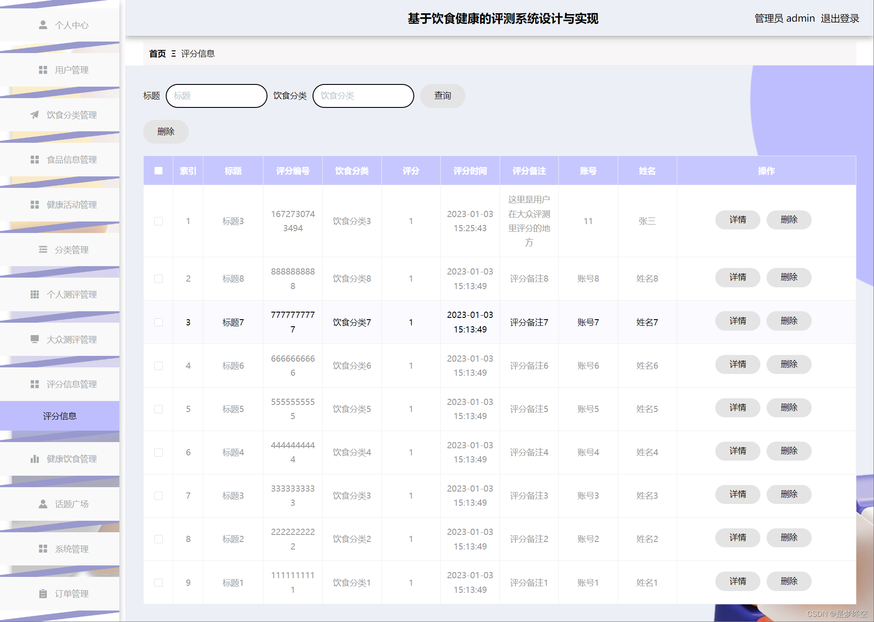Click the 1672730743494 评分编号 cell
874x622 pixels.
tap(293, 221)
